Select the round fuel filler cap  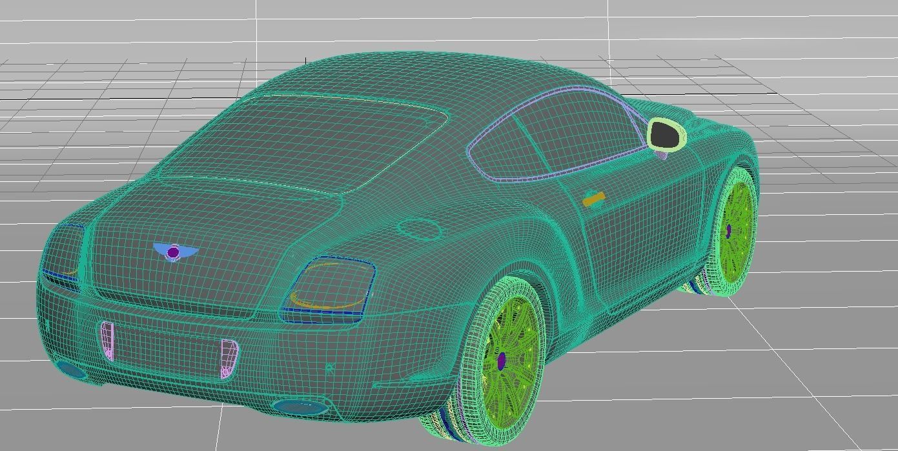click(418, 228)
